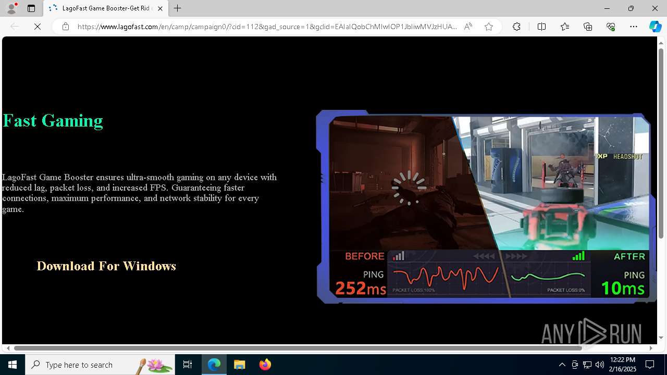The width and height of the screenshot is (667, 375).
Task: Click the LagoFast Game Booster description paragraph
Action: (x=140, y=193)
